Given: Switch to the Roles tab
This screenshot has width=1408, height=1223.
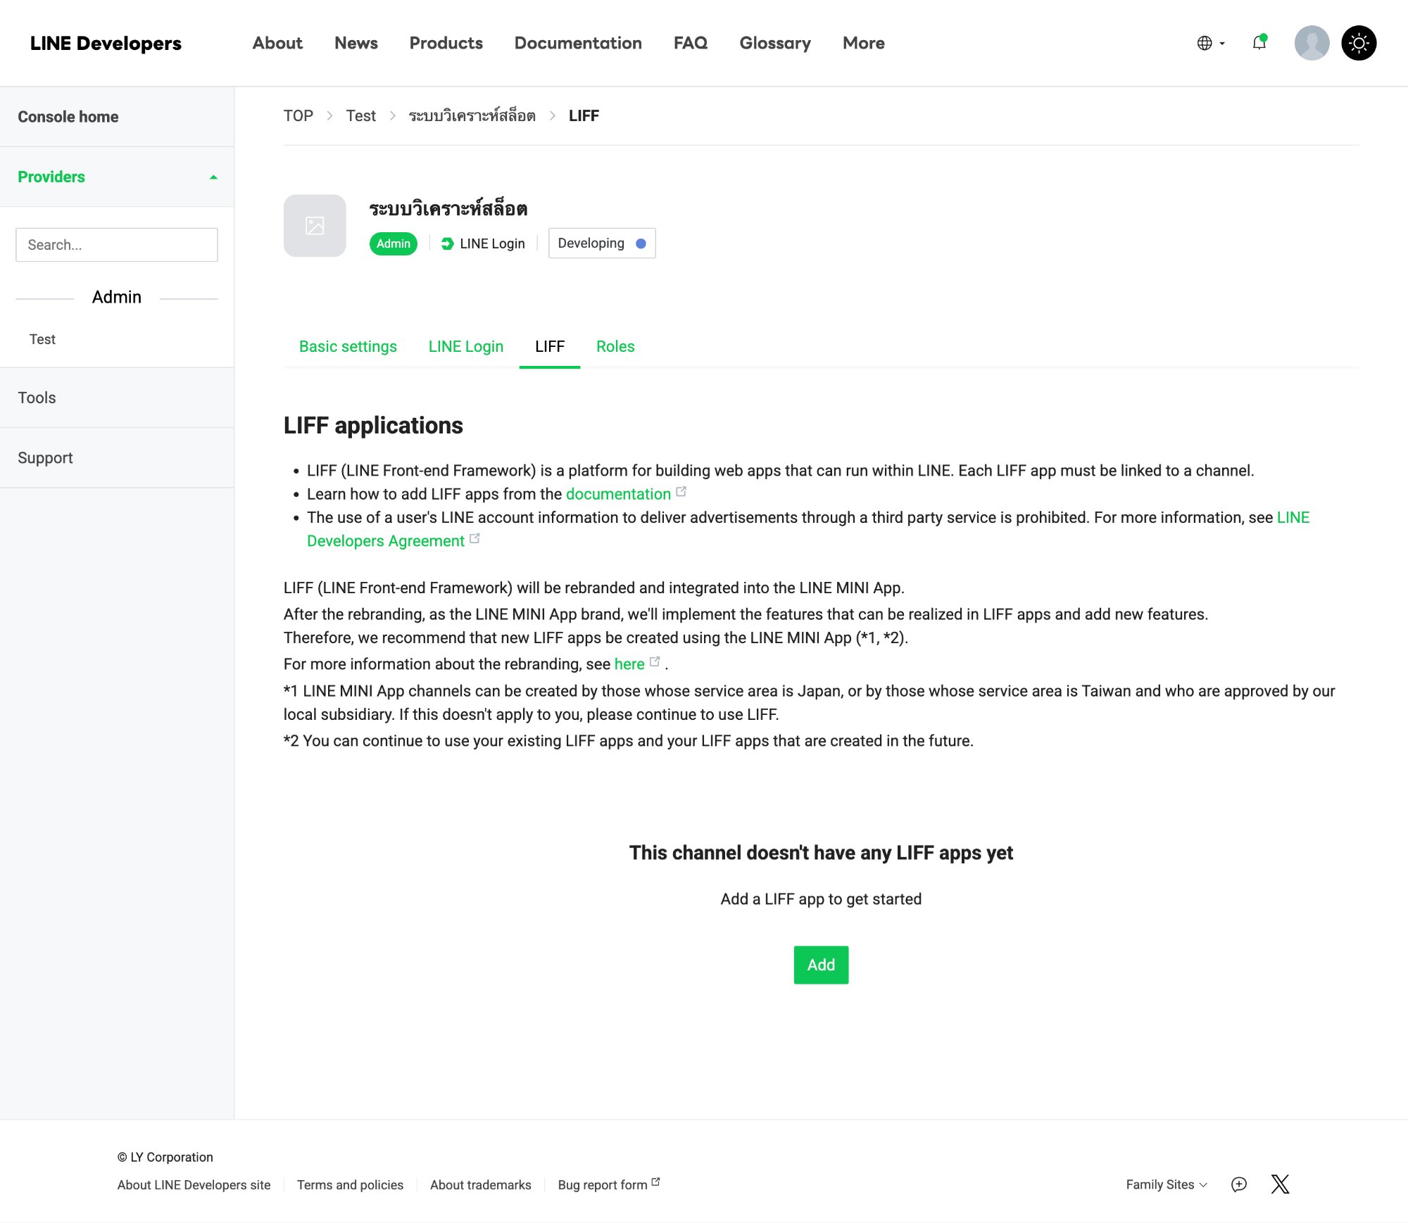Looking at the screenshot, I should click(x=615, y=346).
